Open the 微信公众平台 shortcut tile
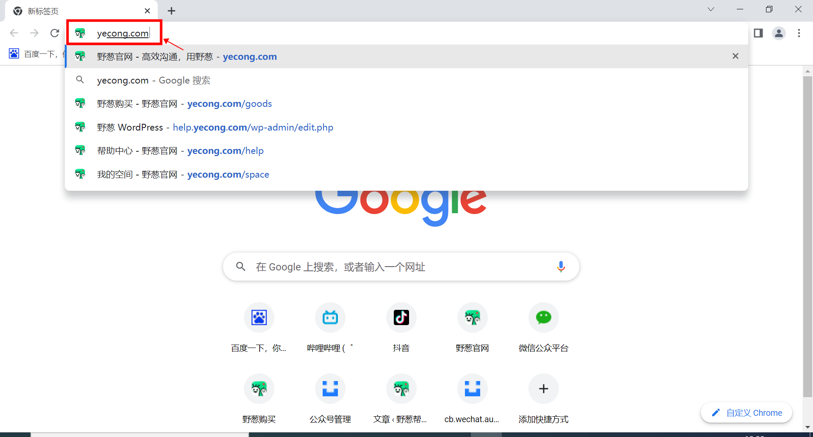This screenshot has width=813, height=437. [x=543, y=328]
